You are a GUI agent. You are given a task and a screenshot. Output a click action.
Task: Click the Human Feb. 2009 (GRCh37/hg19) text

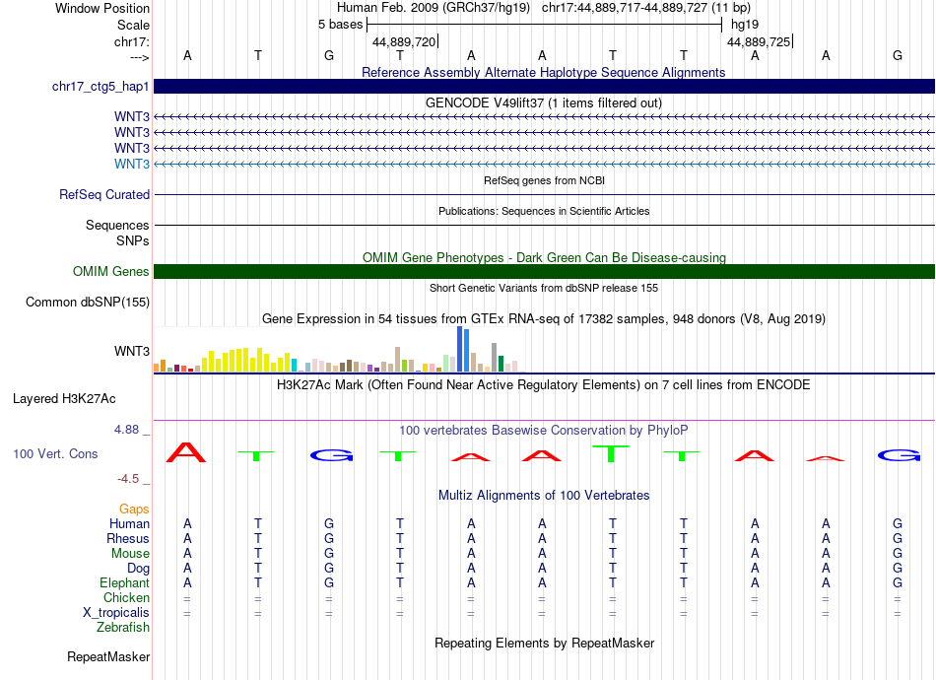(434, 8)
